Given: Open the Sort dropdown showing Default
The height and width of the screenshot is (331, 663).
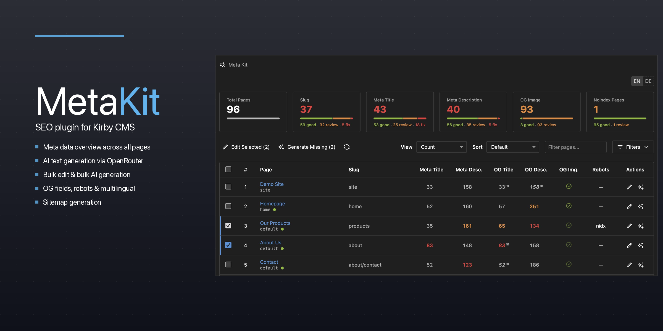Looking at the screenshot, I should click(x=513, y=147).
